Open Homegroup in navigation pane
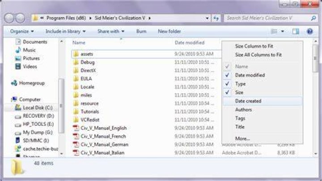 [28, 83]
